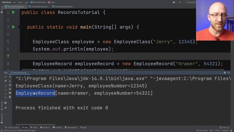Open Run panel settings gear
The image size is (234, 132).
coord(225,73)
